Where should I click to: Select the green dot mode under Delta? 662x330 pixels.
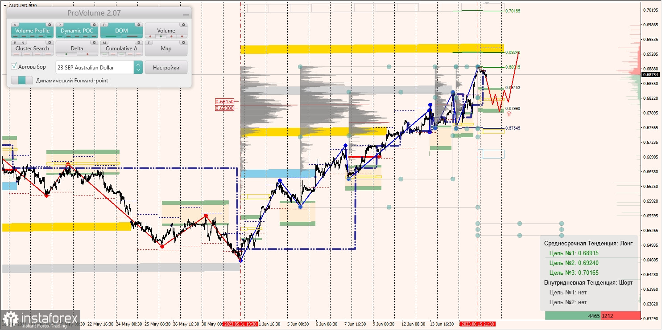[66, 54]
